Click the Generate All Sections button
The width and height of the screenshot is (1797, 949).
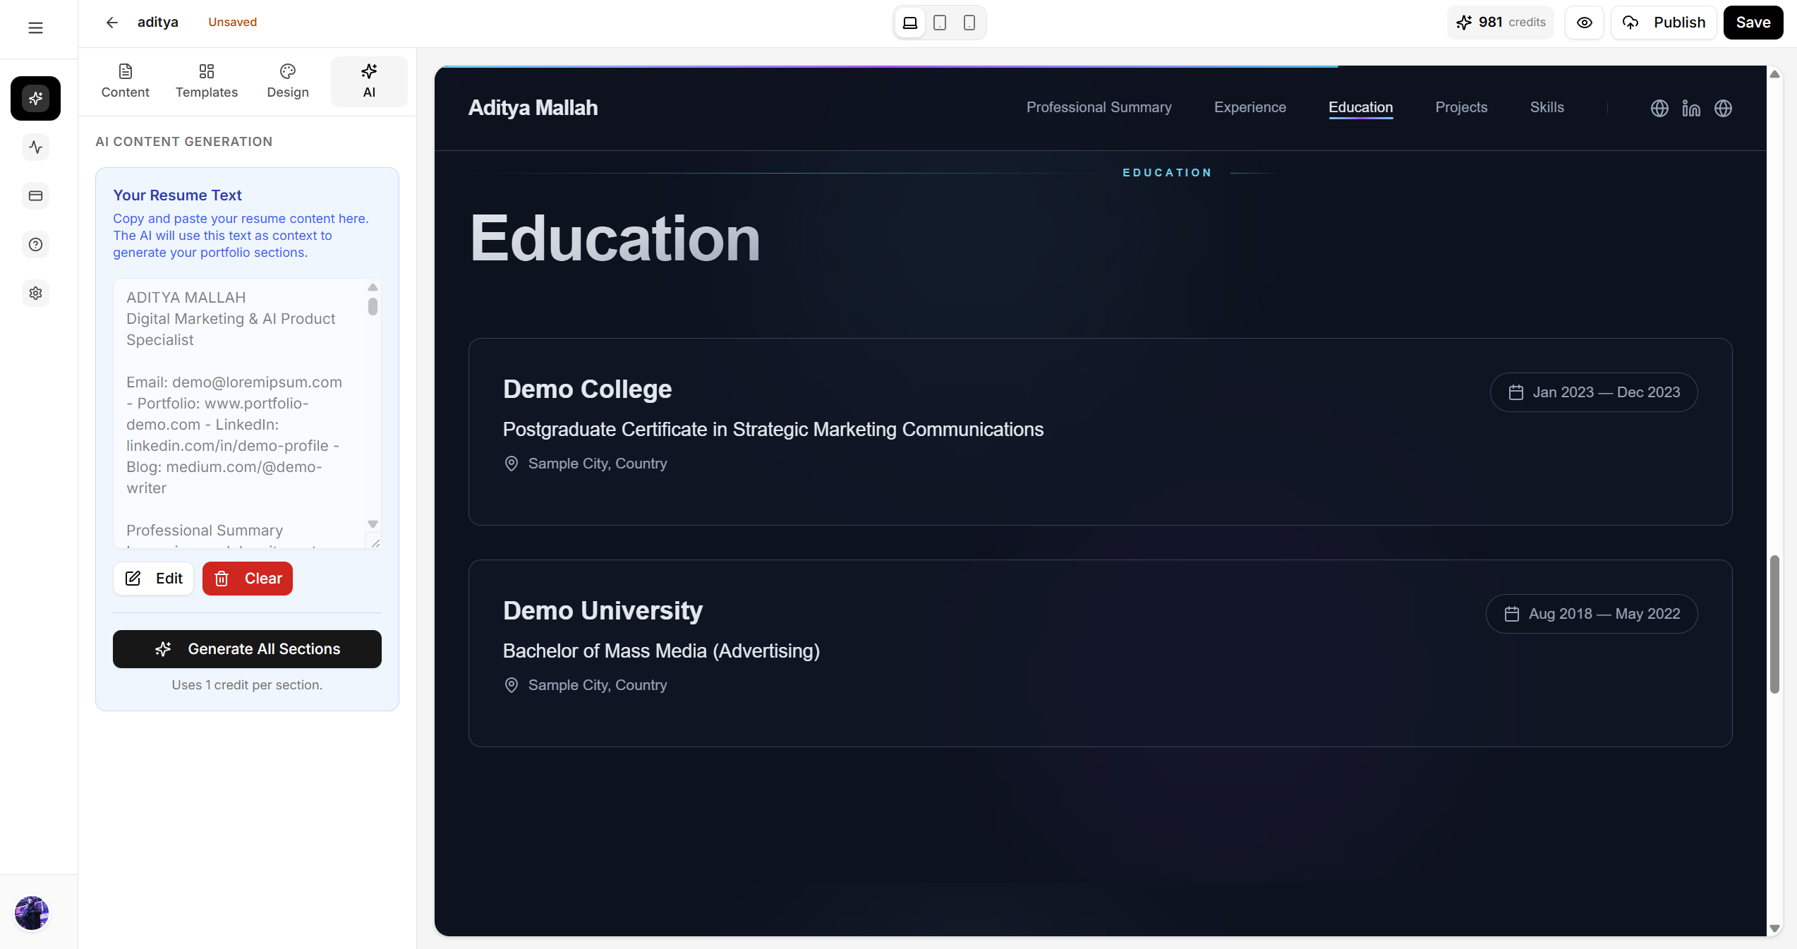coord(247,648)
